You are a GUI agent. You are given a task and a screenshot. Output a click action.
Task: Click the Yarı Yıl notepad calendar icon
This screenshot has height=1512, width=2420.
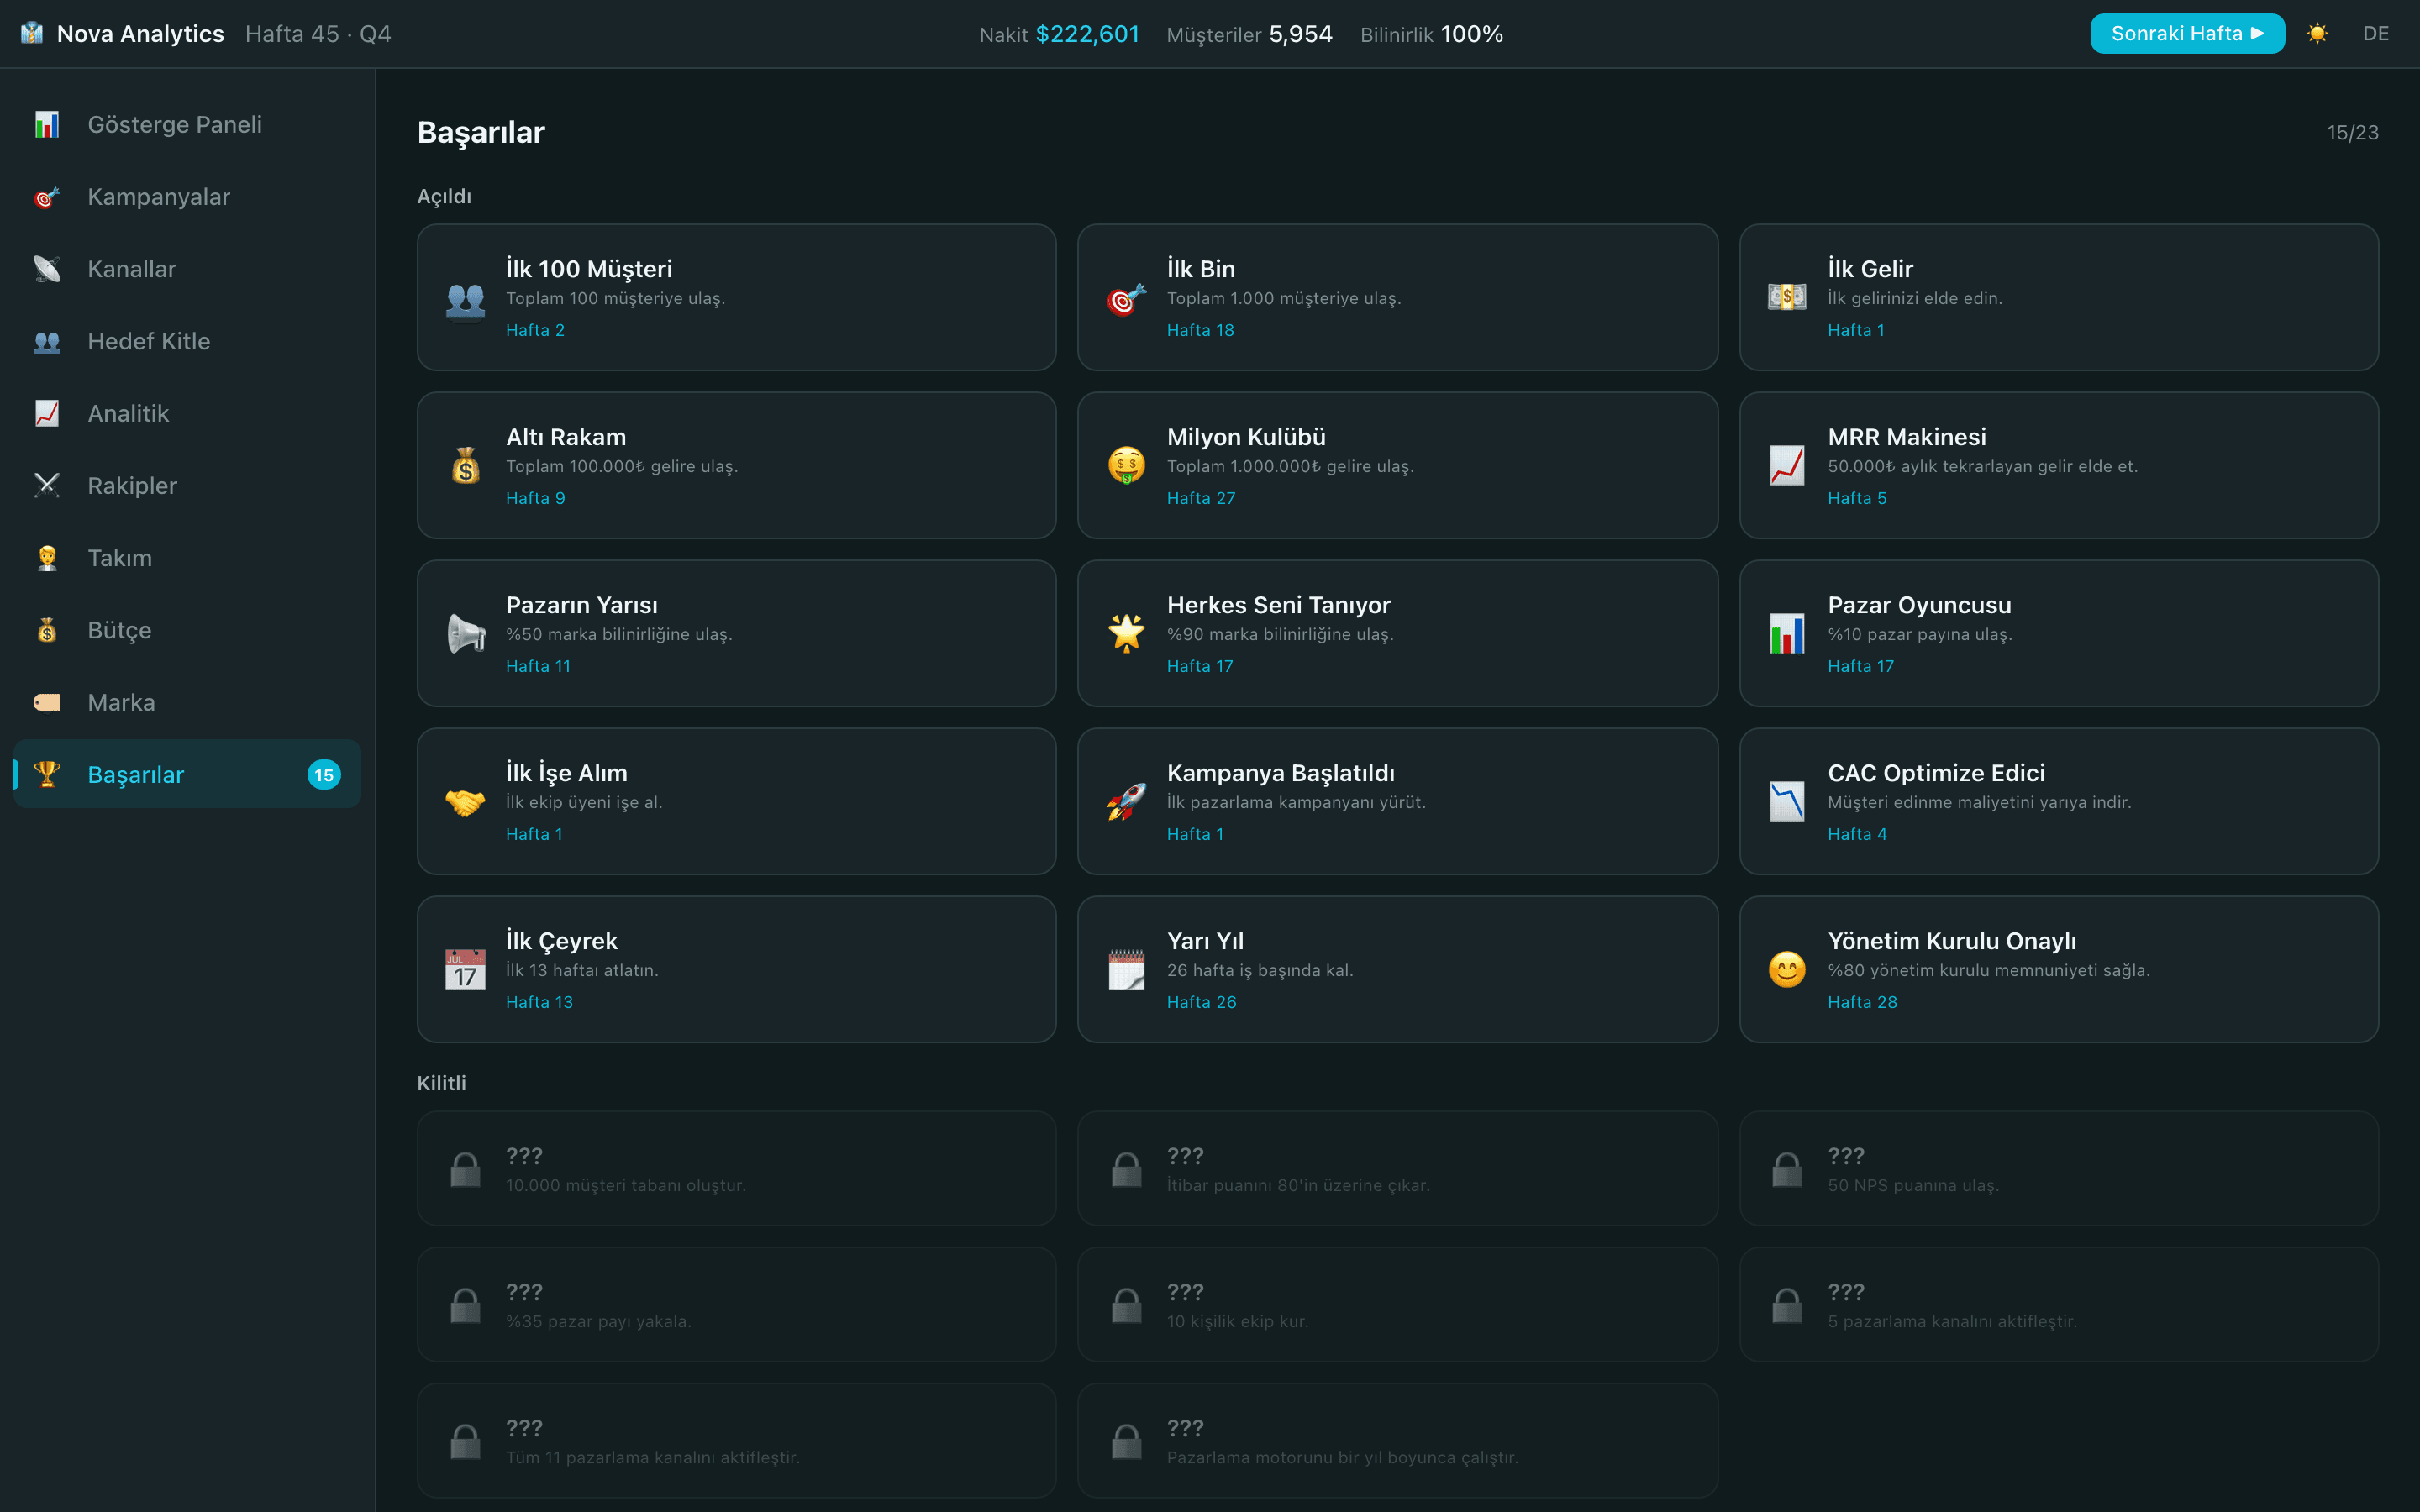[x=1126, y=970]
